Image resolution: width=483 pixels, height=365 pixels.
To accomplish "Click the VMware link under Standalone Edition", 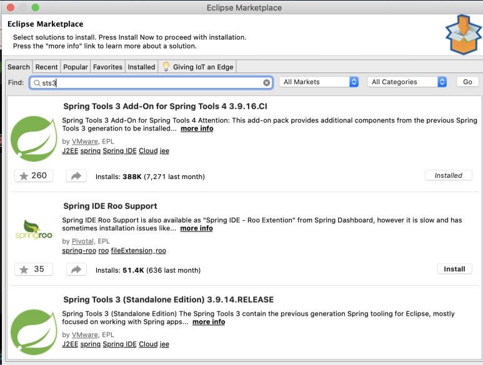I will click(x=85, y=334).
